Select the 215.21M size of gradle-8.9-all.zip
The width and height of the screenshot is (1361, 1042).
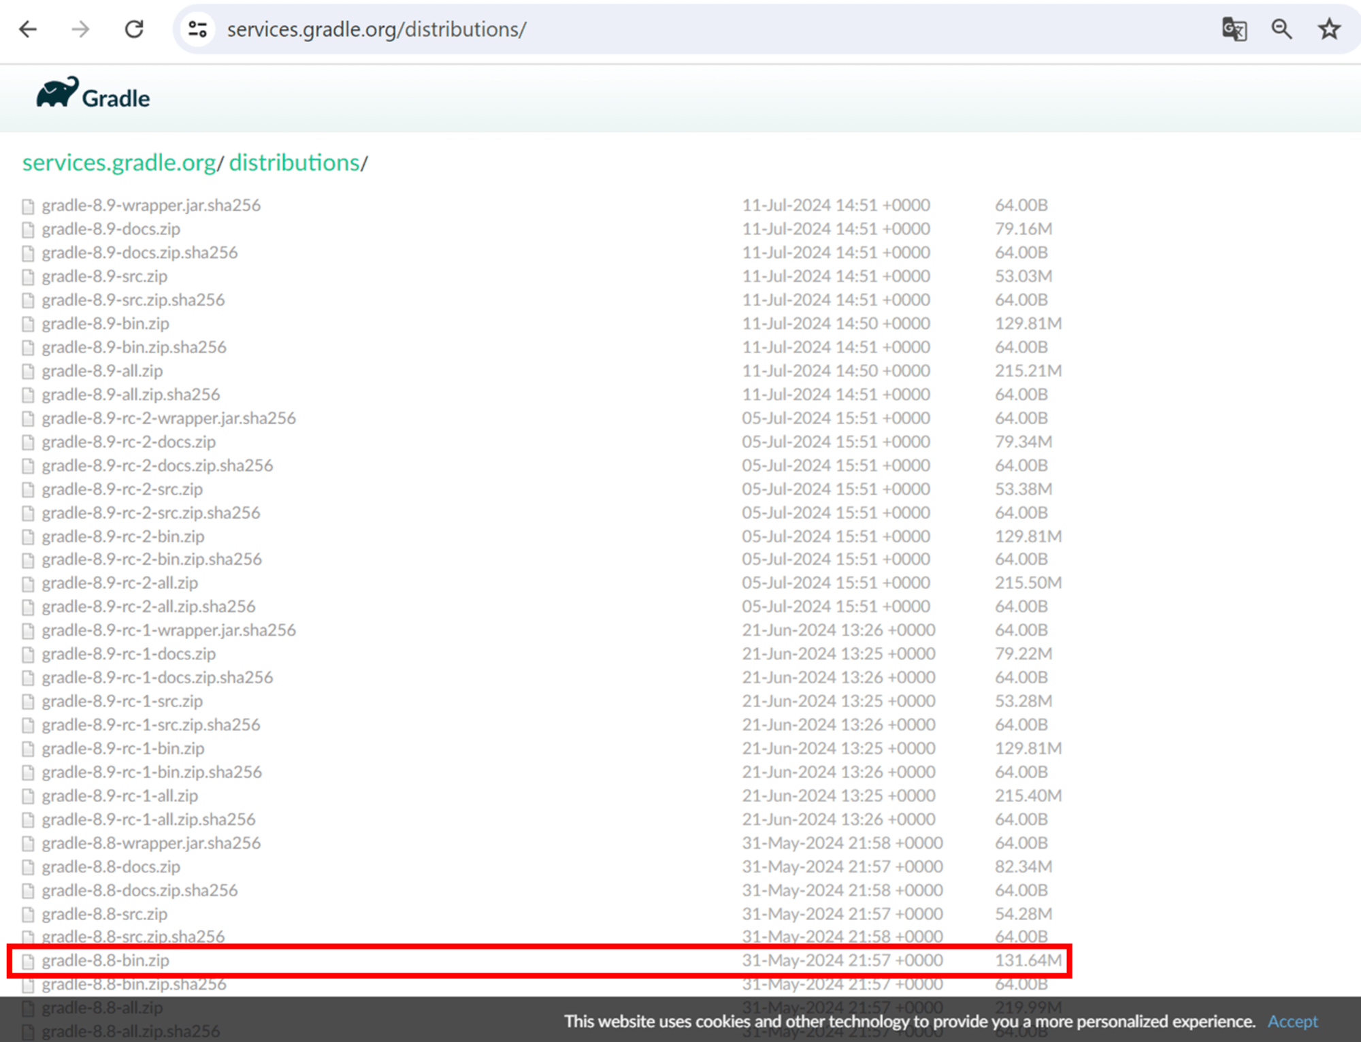click(1028, 371)
